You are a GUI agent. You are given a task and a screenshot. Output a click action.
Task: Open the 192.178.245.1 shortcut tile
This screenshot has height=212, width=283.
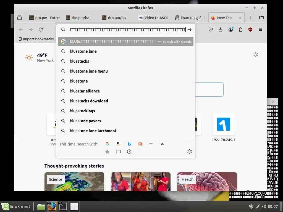(x=223, y=128)
